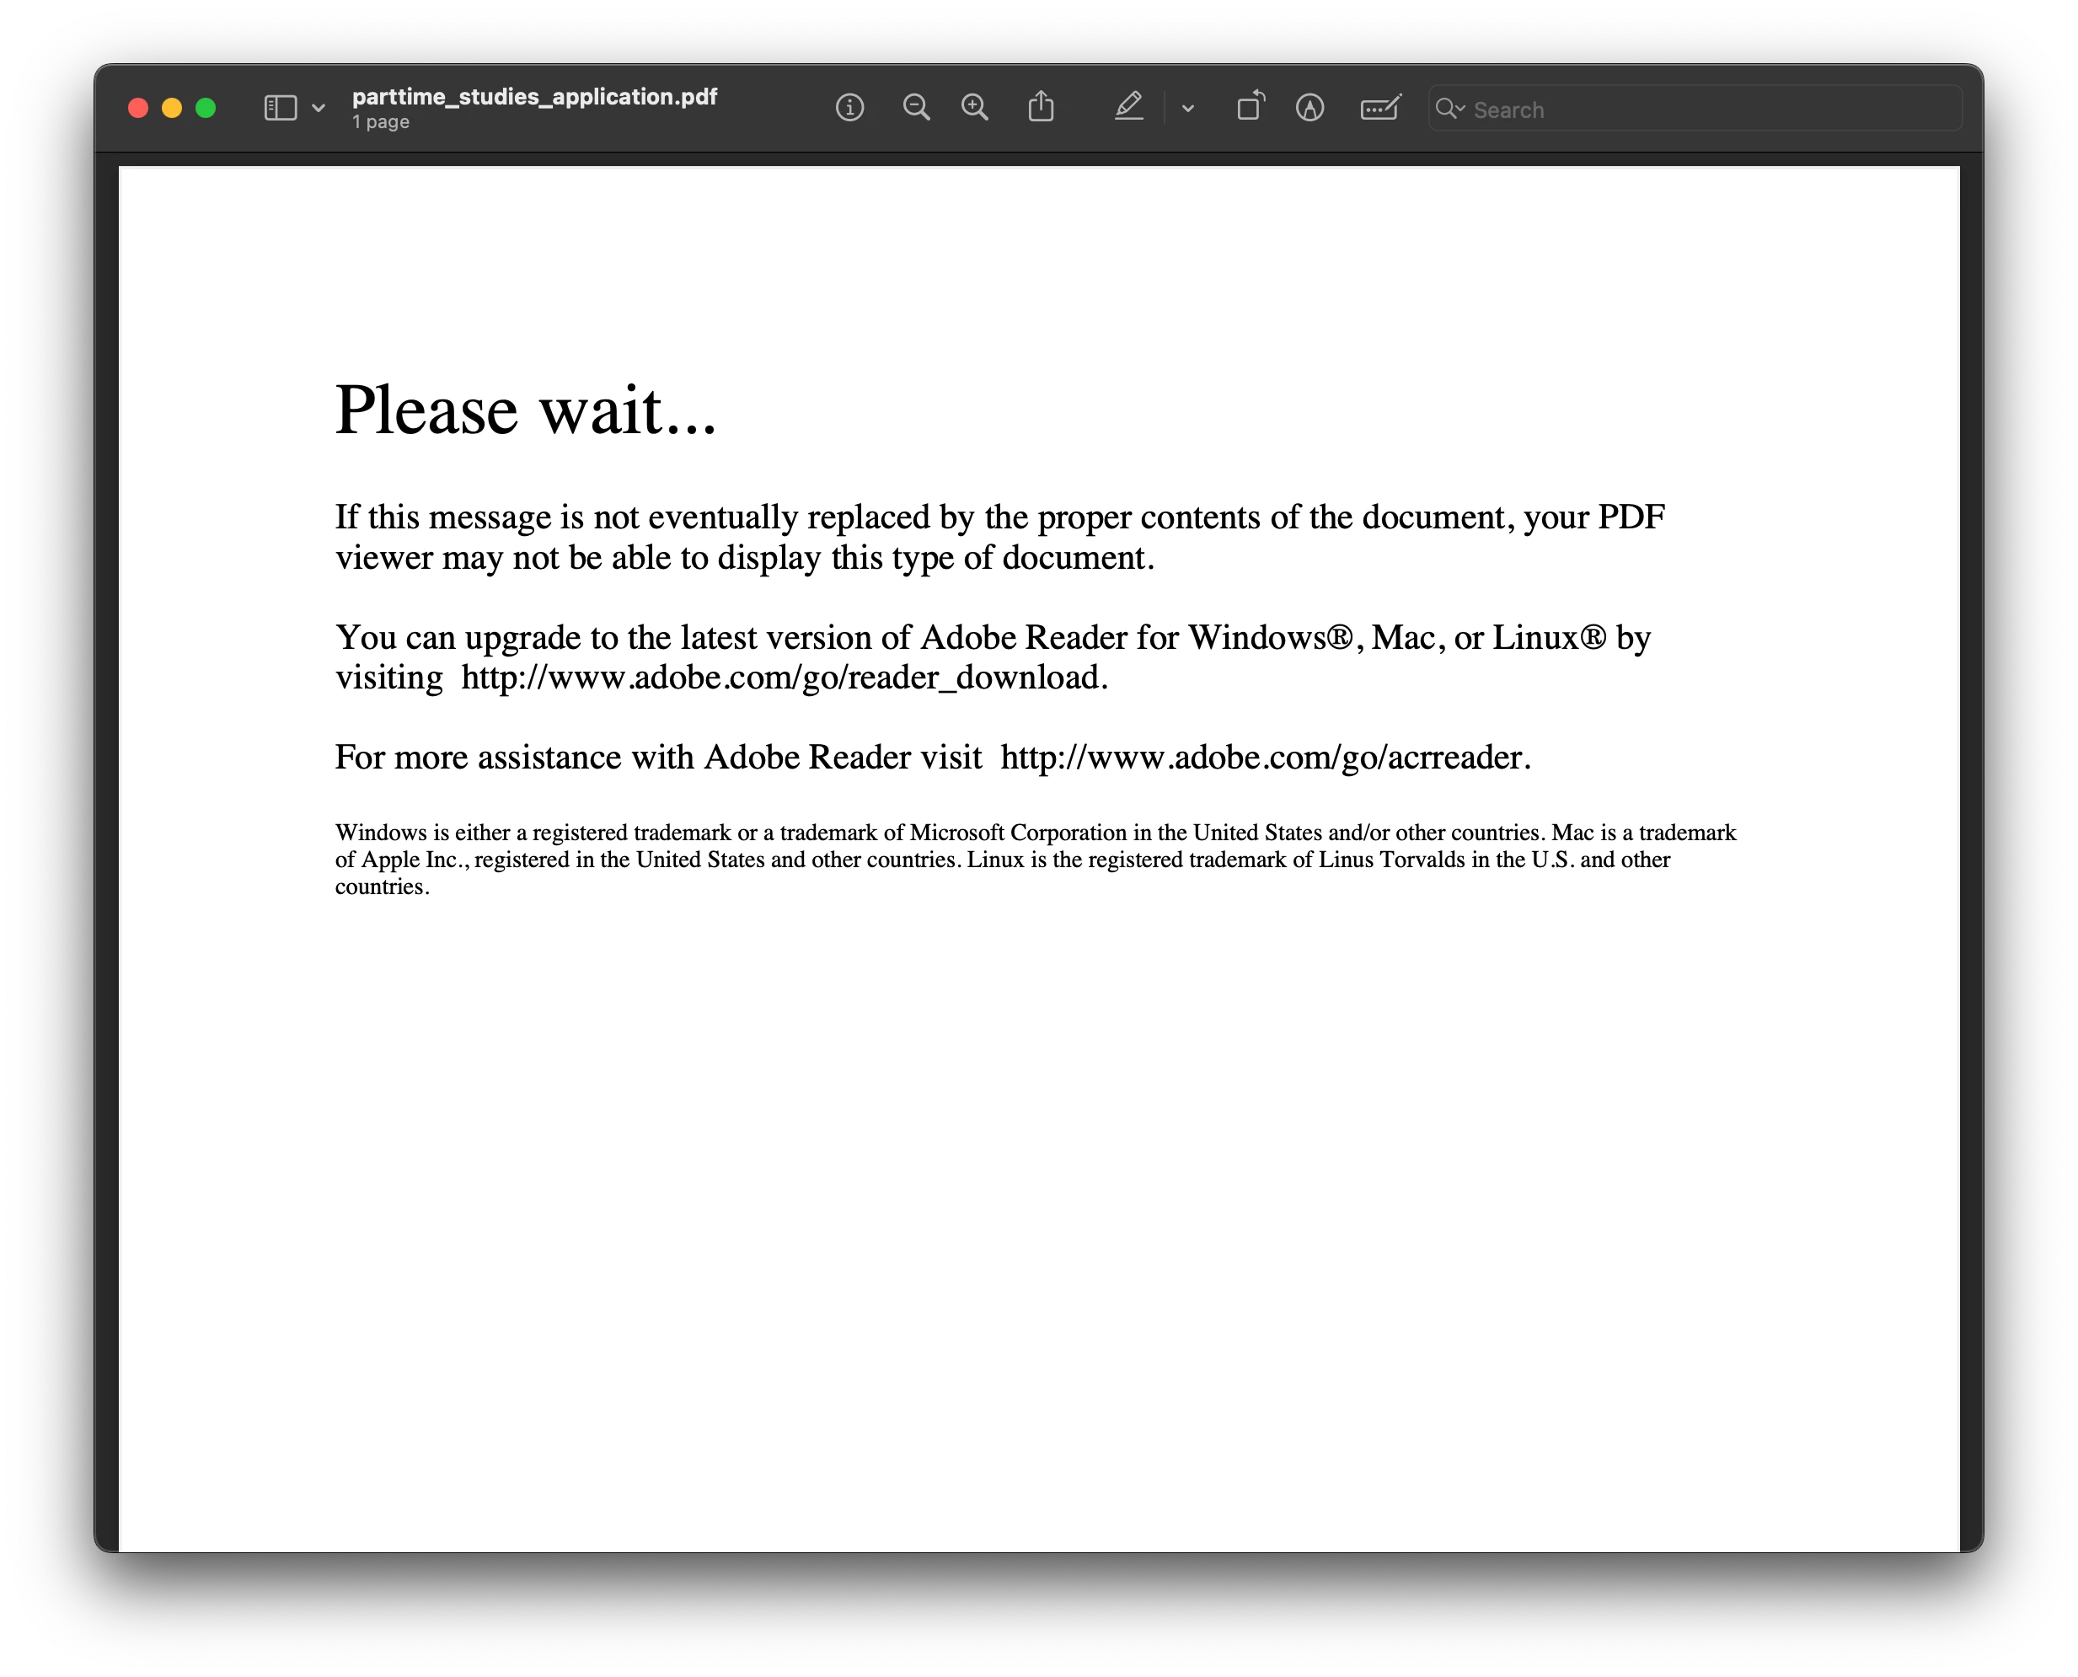The height and width of the screenshot is (1677, 2078).
Task: Toggle the form filling toolbar
Action: click(x=1380, y=108)
